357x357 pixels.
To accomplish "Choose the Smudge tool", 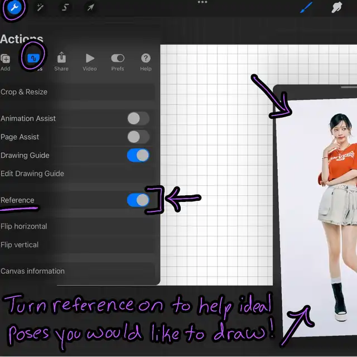I will [337, 8].
